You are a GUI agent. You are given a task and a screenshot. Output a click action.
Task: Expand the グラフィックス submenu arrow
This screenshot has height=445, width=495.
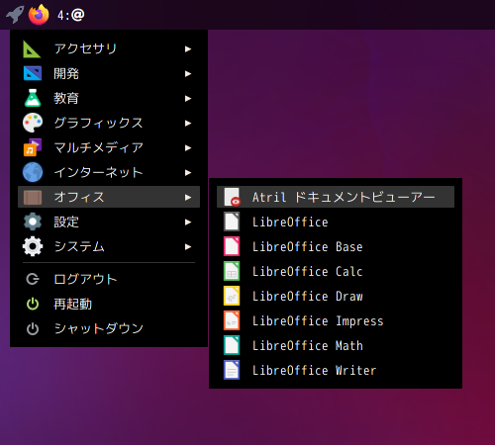pyautogui.click(x=188, y=123)
